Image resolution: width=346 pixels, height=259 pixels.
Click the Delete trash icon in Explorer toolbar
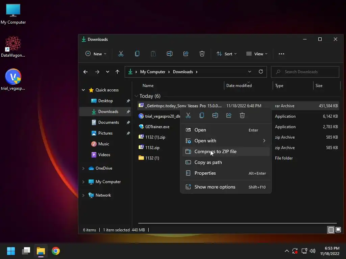pos(202,54)
